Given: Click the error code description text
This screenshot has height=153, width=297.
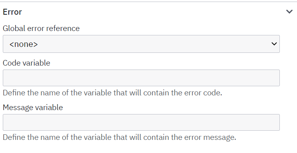Looking at the screenshot, I should pyautogui.click(x=112, y=93).
